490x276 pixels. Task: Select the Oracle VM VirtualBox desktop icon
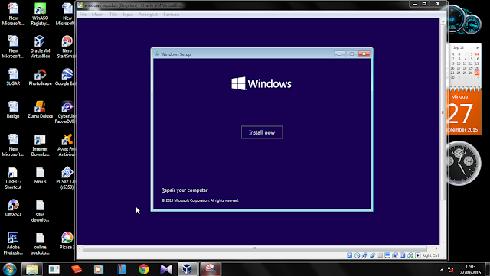click(x=40, y=47)
